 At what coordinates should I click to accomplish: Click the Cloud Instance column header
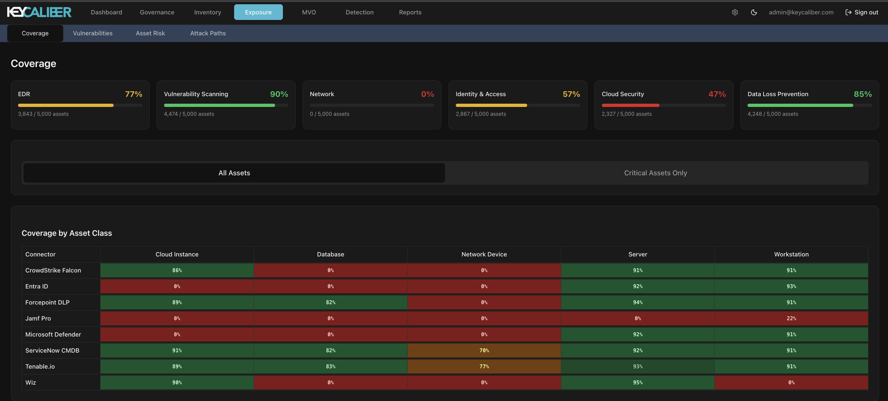[x=177, y=254]
